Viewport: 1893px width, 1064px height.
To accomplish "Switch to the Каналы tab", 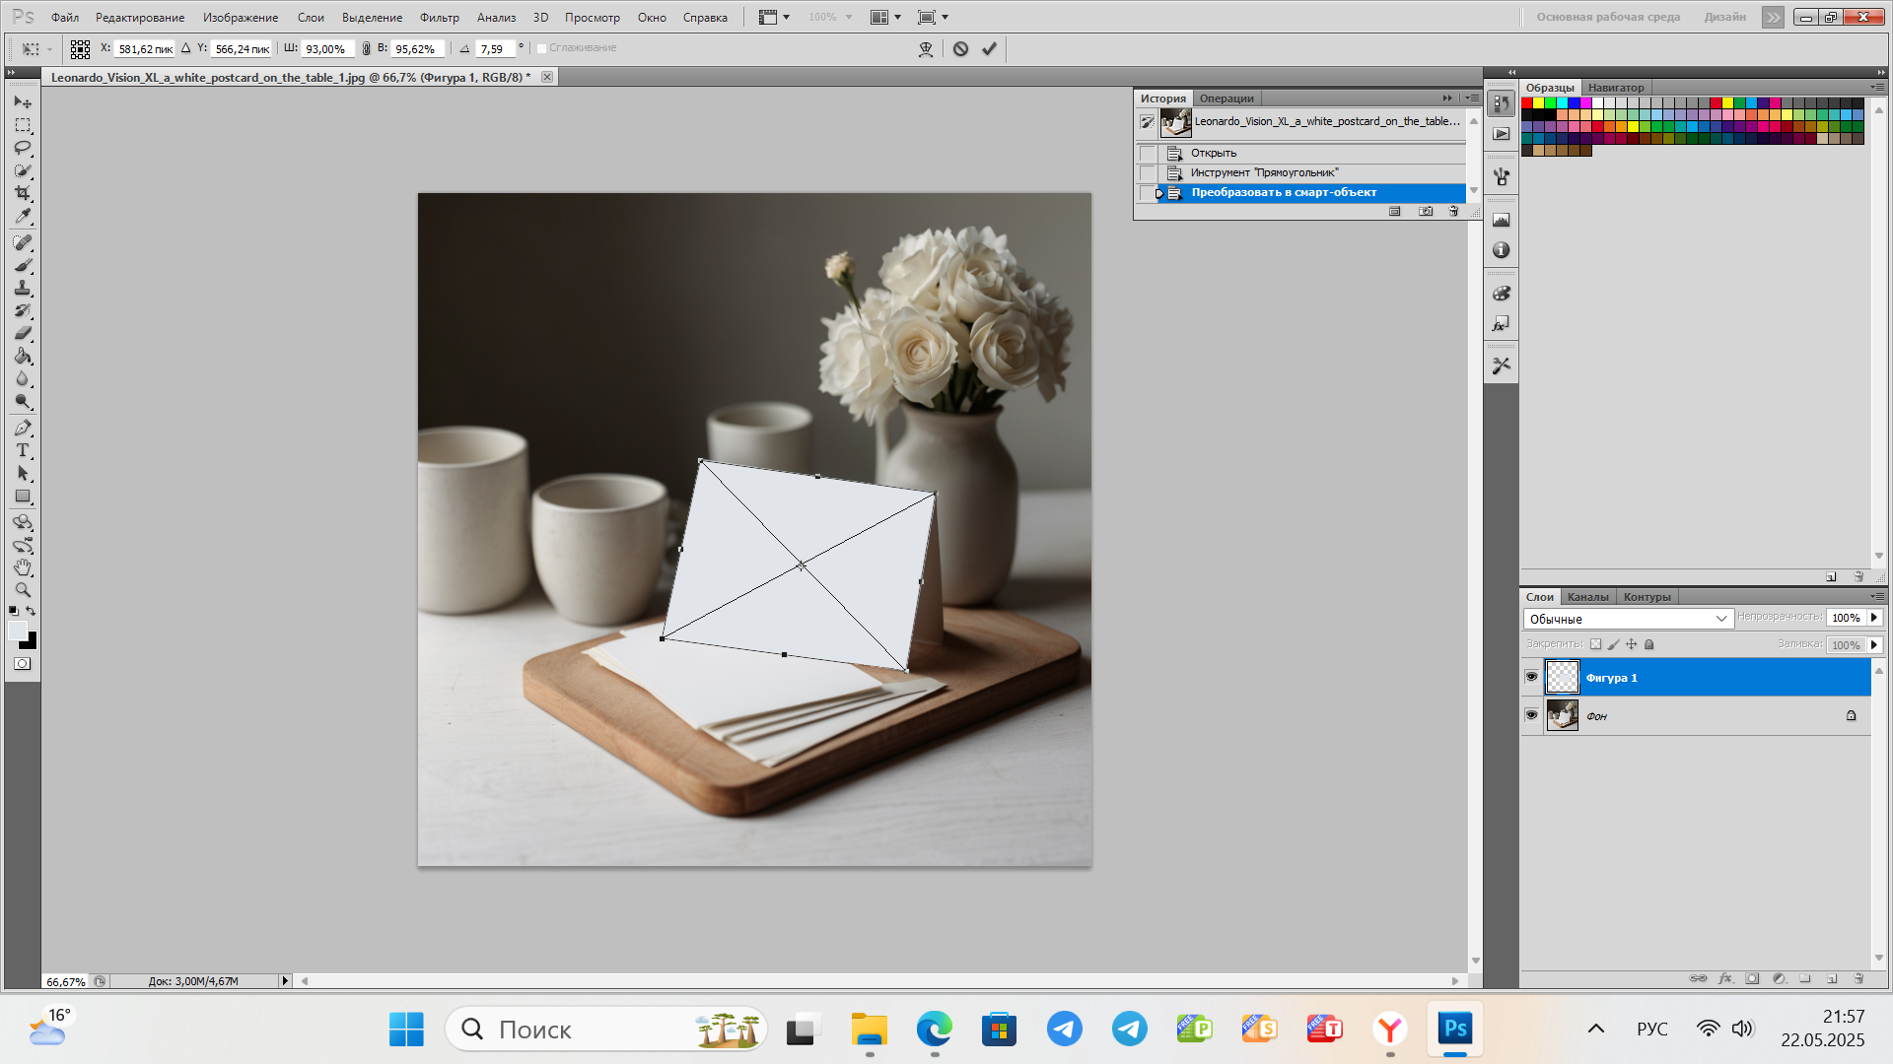I will point(1587,597).
